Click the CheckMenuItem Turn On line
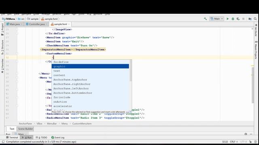Screen dimensions: 259x145 [71, 46]
